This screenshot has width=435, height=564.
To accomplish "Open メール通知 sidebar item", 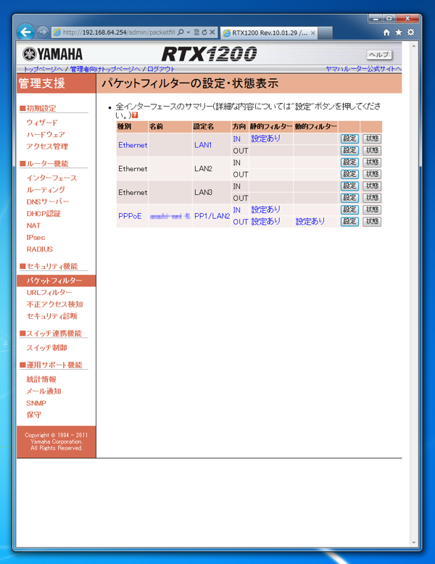I will coord(43,391).
